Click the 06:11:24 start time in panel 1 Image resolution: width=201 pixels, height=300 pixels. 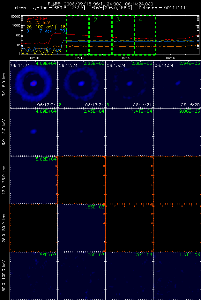click(x=20, y=65)
